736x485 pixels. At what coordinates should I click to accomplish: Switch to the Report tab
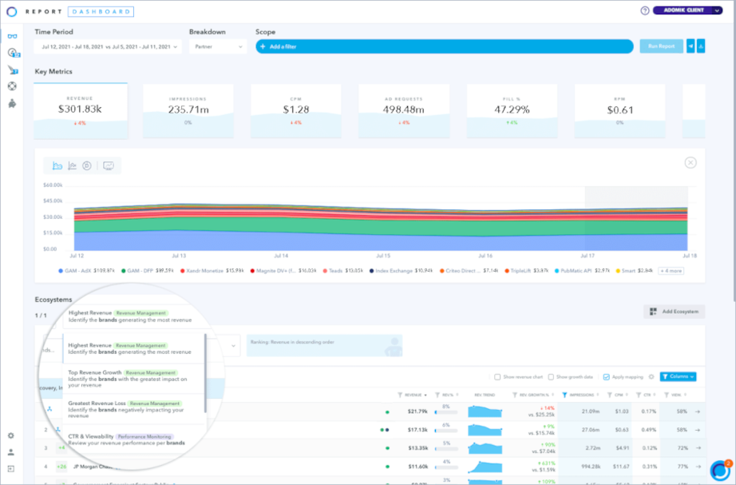(44, 12)
